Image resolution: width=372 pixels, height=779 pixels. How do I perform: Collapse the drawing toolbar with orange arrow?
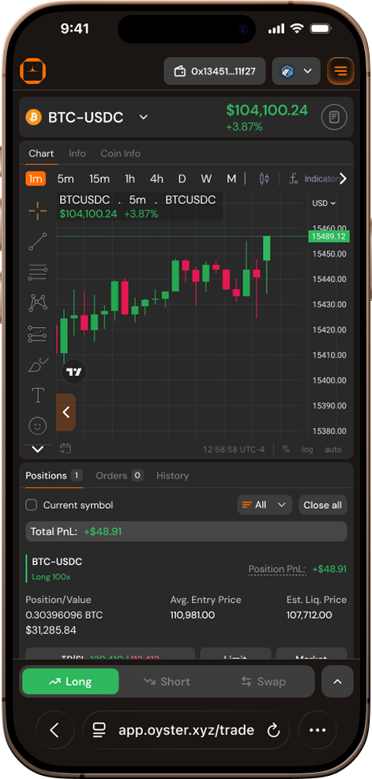(x=66, y=412)
